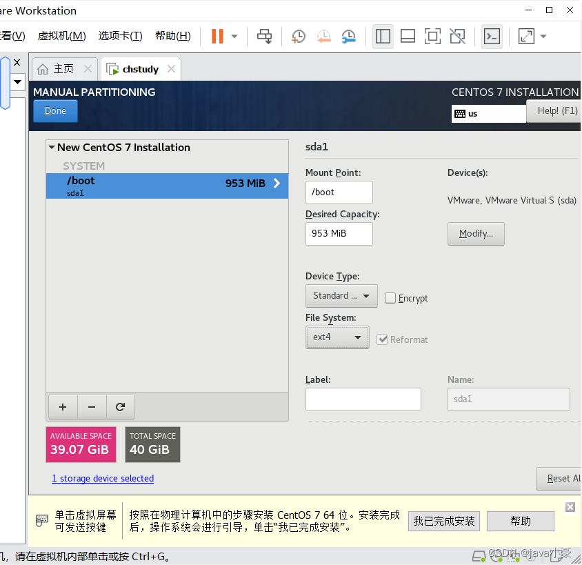Click the Modify... button

click(476, 234)
